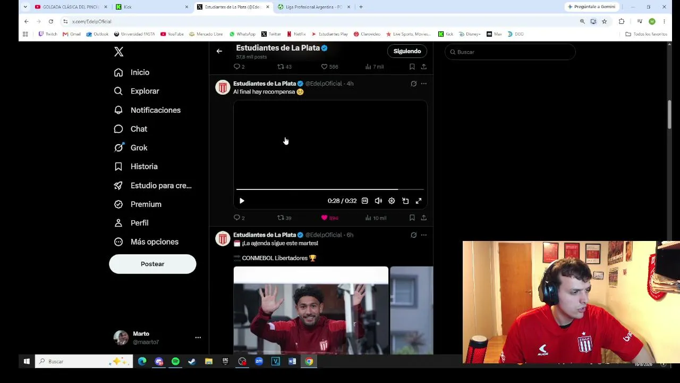Enable picture-in-picture for the video
Viewport: 680px width, 383px height.
click(x=405, y=201)
